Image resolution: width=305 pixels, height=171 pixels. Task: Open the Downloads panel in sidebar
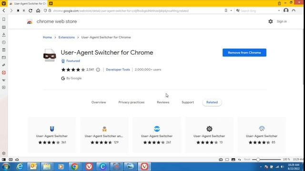click(4, 35)
